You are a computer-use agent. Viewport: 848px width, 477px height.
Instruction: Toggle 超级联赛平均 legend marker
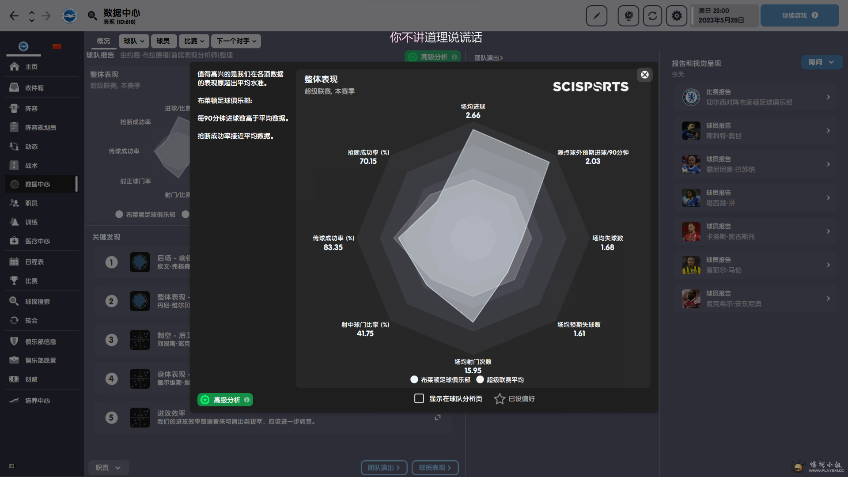tap(480, 379)
